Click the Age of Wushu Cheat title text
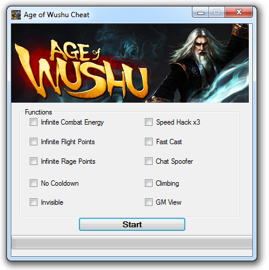The image size is (269, 270). 56,15
